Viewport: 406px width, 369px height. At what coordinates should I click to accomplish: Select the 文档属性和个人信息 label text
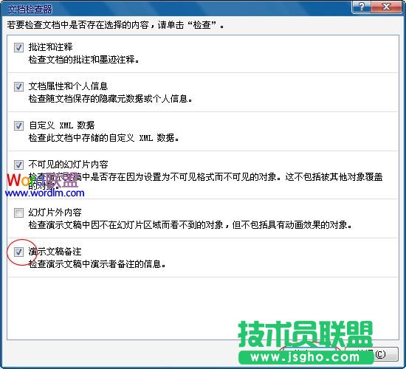tap(68, 86)
